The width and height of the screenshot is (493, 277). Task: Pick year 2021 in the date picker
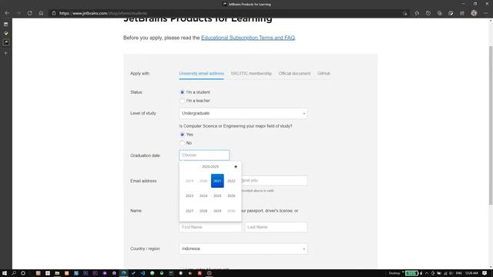point(217,181)
